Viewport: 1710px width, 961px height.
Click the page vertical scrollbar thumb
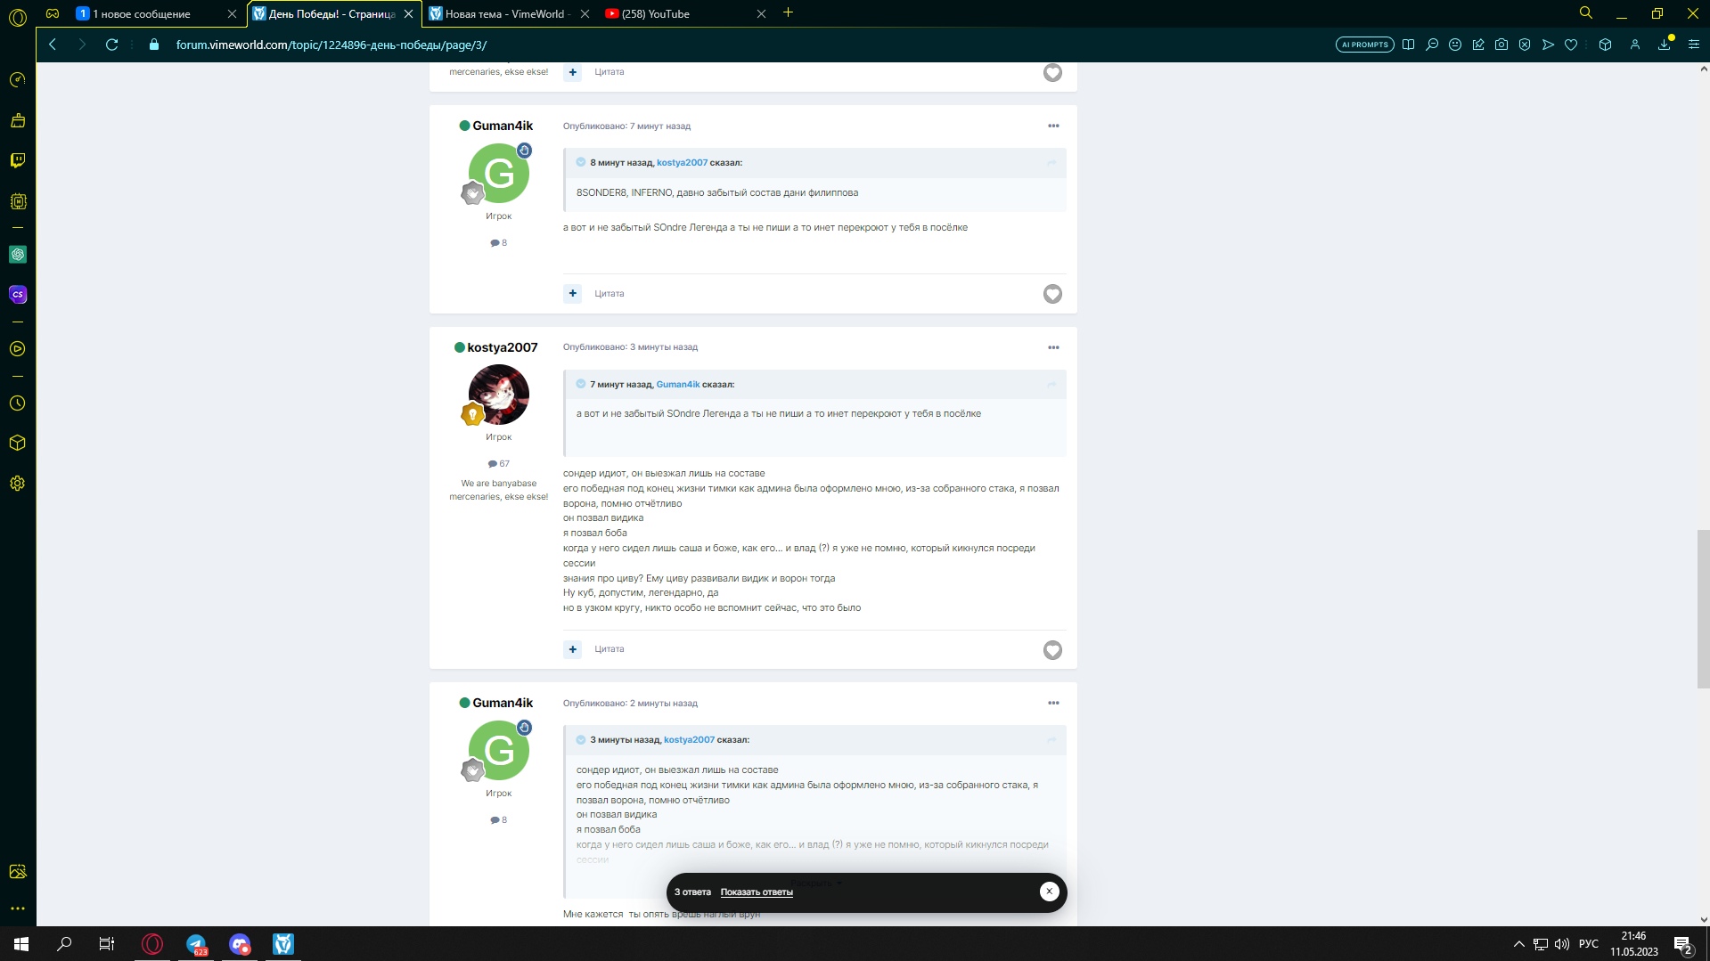point(1703,608)
